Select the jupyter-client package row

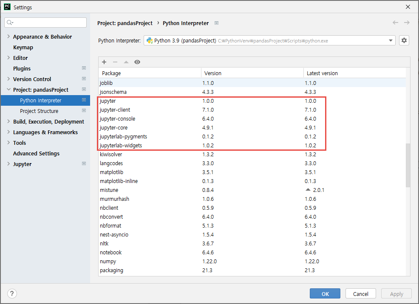(x=252, y=110)
